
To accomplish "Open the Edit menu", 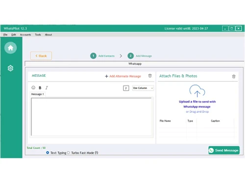I will (14, 35).
